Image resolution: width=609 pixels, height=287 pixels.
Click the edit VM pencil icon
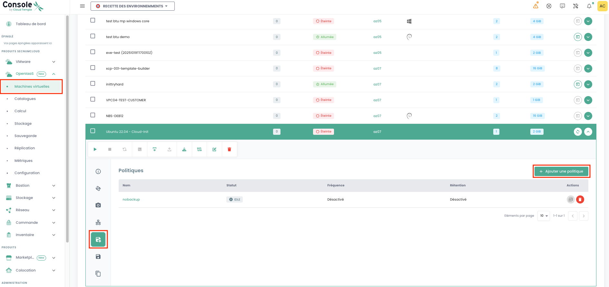coord(214,149)
